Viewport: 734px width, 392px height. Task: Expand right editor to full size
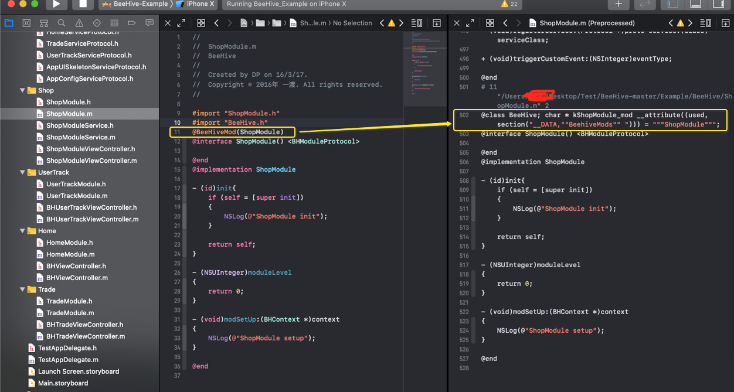[x=470, y=23]
